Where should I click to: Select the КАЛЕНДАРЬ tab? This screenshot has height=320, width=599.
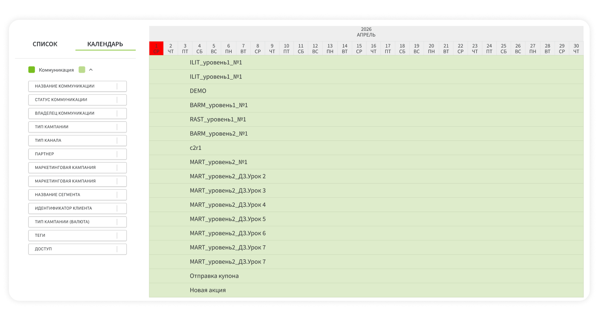105,44
